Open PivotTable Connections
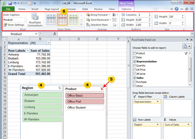 pyautogui.click(x=35, y=20)
